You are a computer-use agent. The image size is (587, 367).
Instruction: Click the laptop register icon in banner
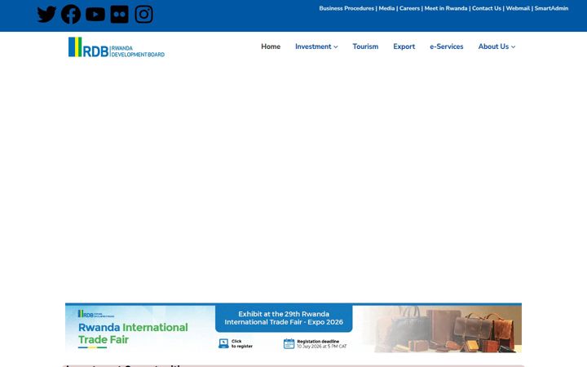point(223,343)
